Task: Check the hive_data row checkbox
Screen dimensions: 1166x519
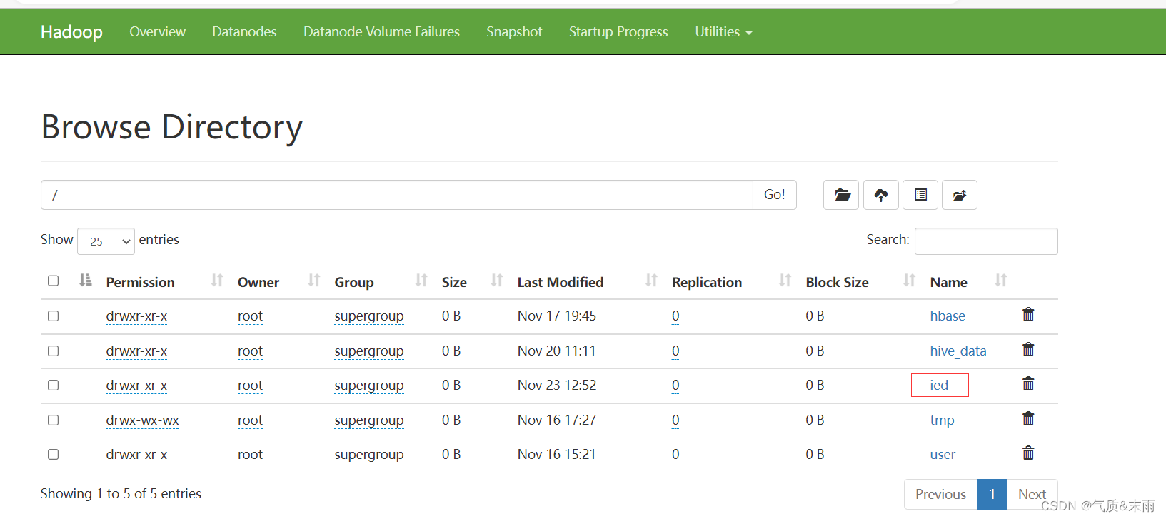Action: click(53, 351)
